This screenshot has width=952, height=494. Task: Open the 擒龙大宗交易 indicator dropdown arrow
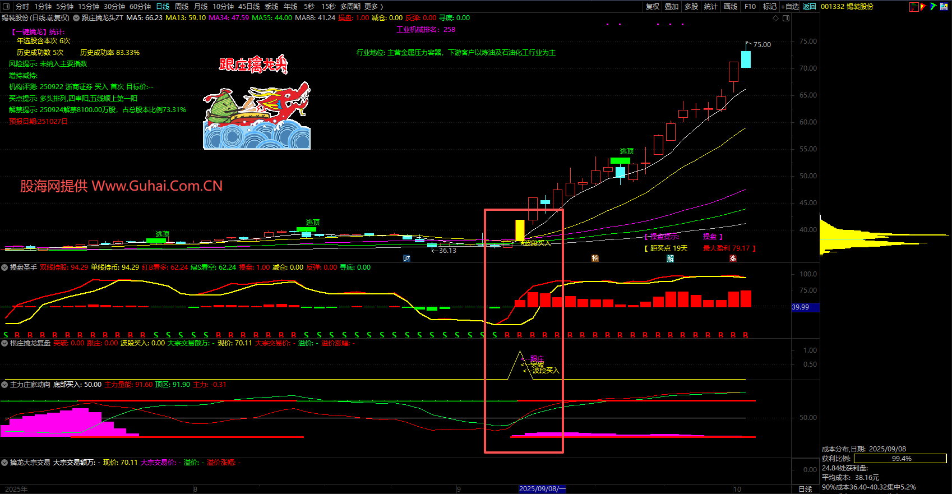click(x=5, y=463)
